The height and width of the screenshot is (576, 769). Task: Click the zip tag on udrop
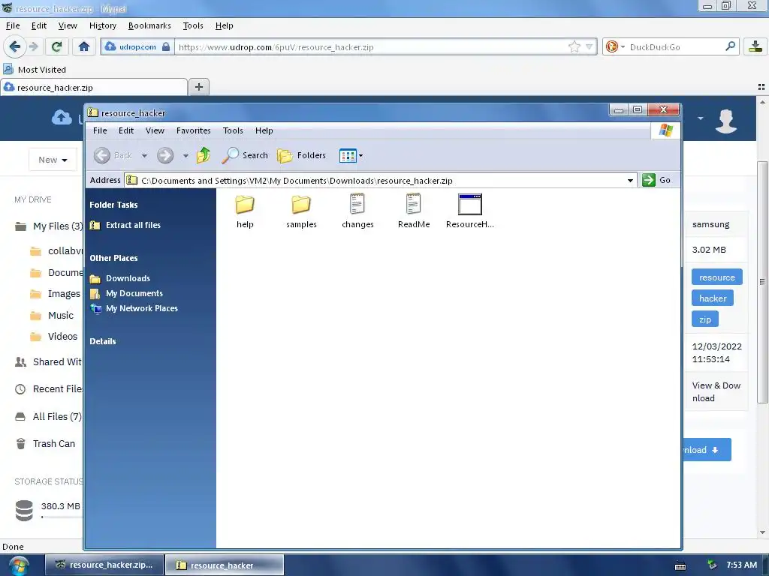[x=704, y=319]
